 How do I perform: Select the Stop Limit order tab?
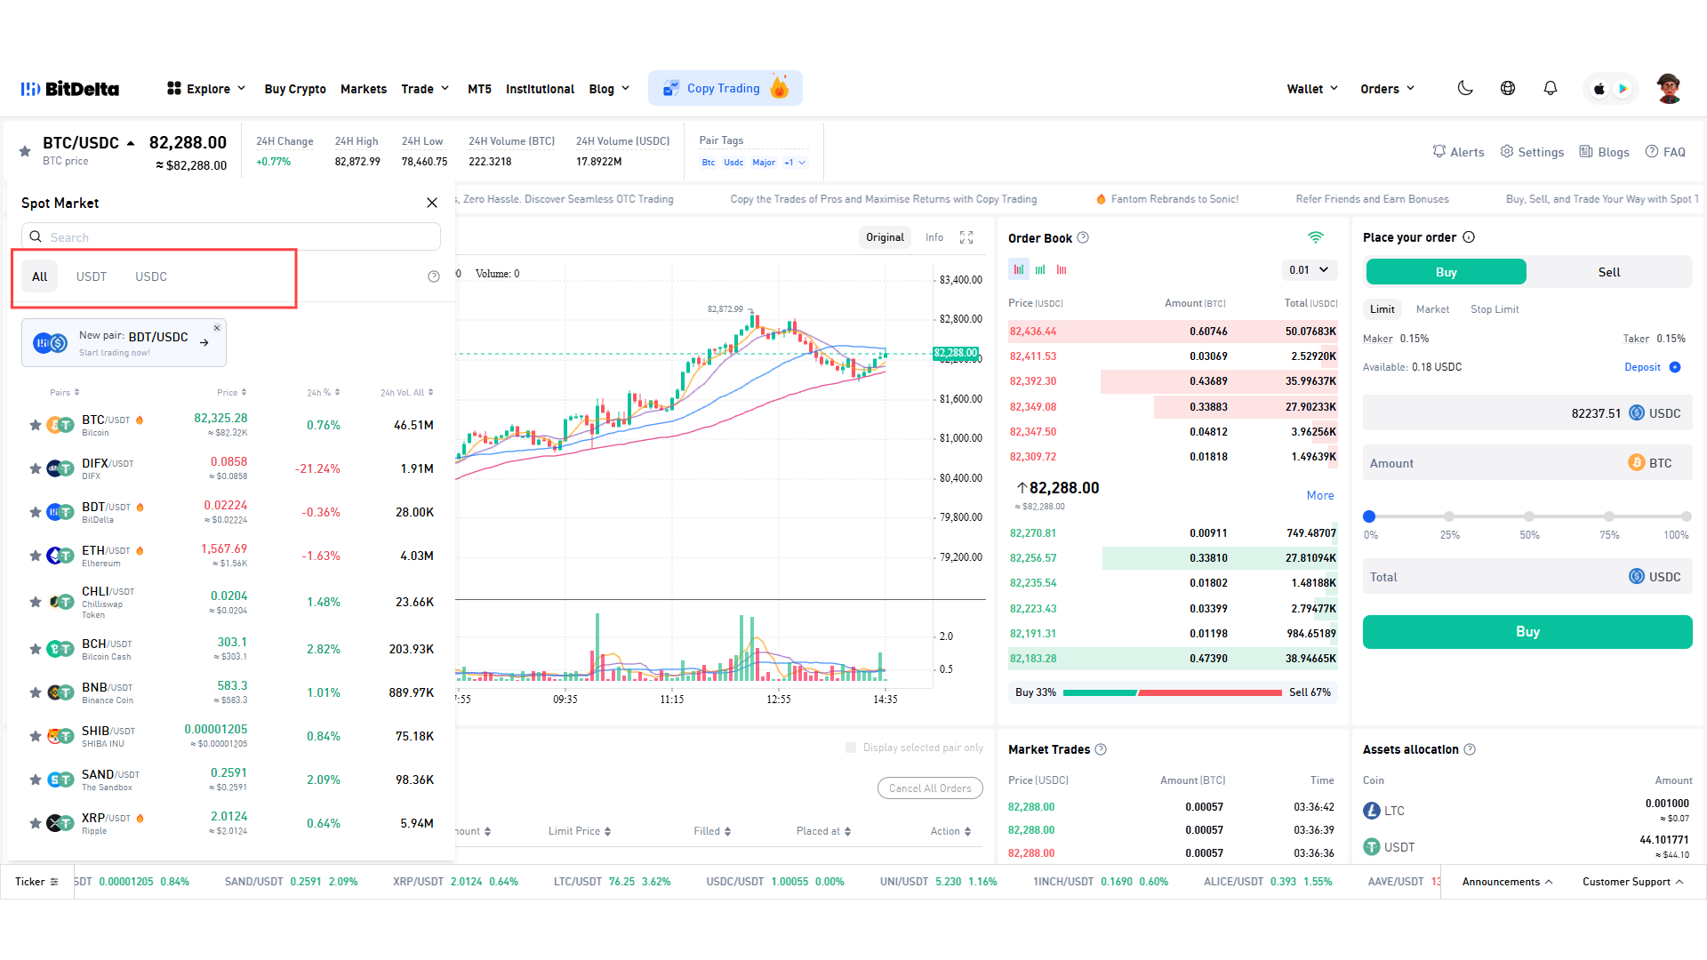click(x=1495, y=309)
